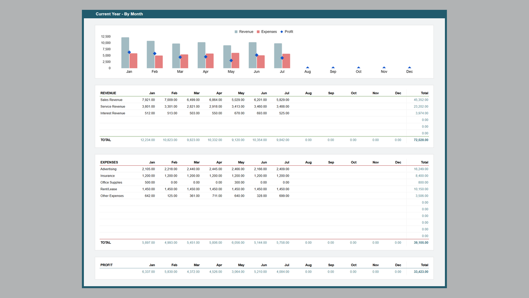Click the Sales Revenue row label
The image size is (529, 298).
click(x=111, y=100)
